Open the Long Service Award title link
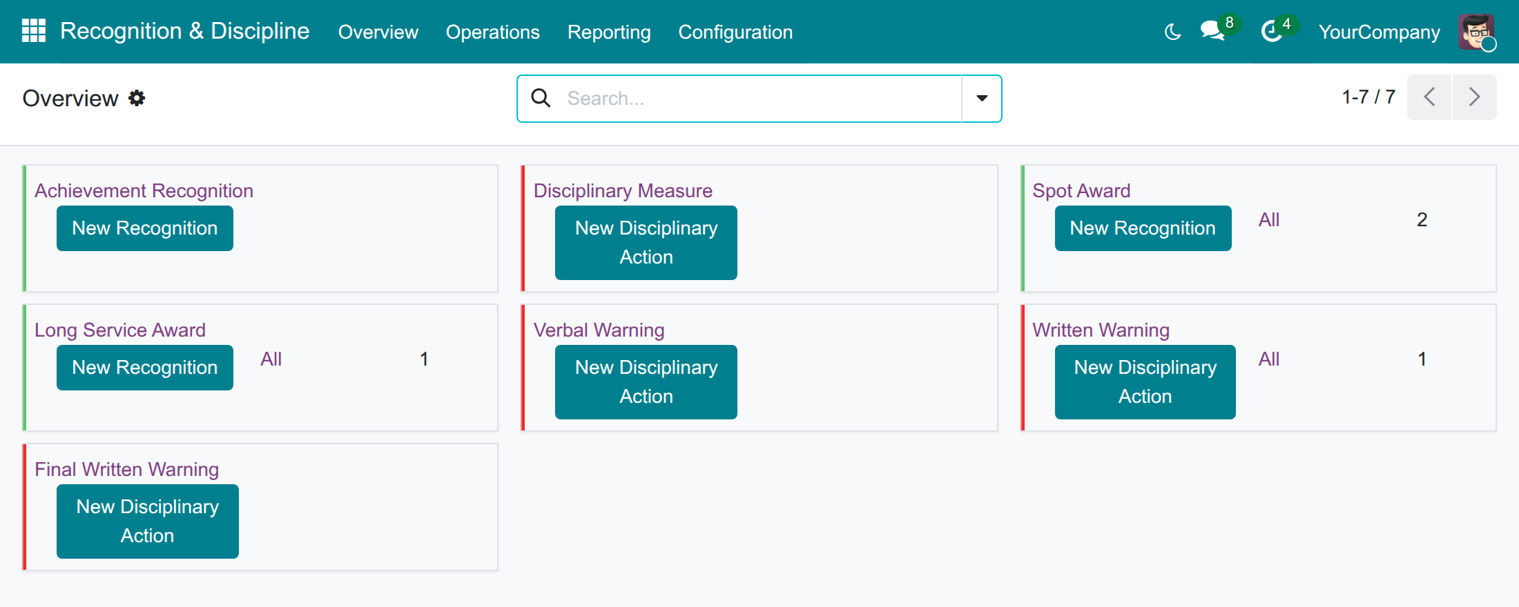Screen dimensions: 1519x607 click(120, 330)
